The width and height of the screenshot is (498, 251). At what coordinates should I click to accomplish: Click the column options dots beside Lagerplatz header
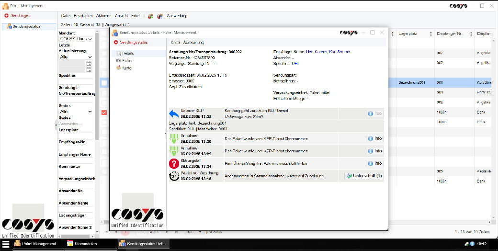pos(430,34)
